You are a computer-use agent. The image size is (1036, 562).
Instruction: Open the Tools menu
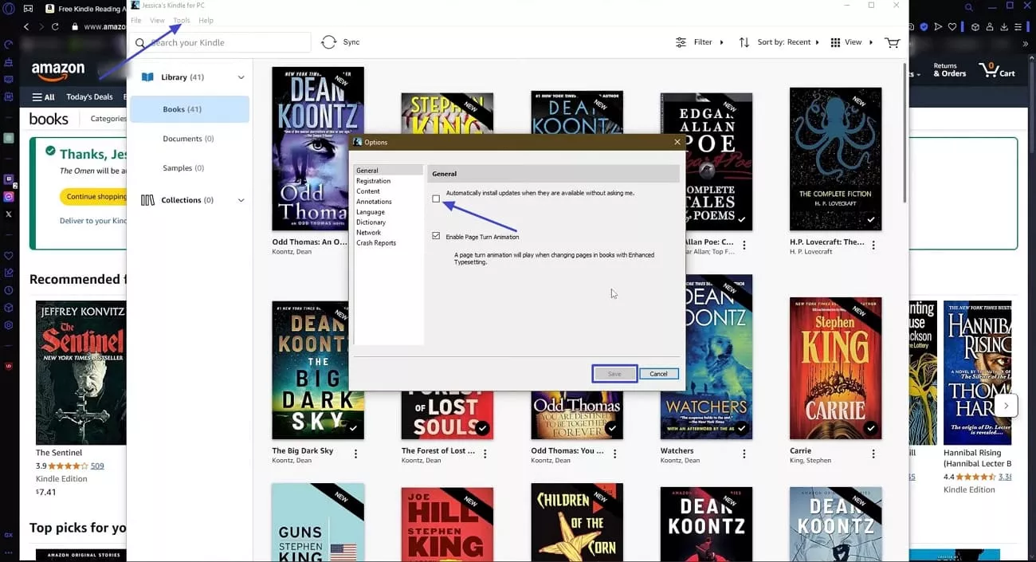click(182, 20)
